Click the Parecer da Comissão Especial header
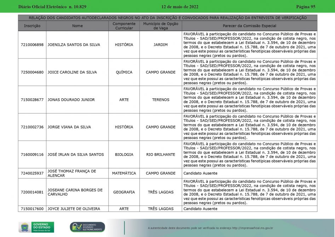This screenshot has height=237, width=335. [x=249, y=26]
